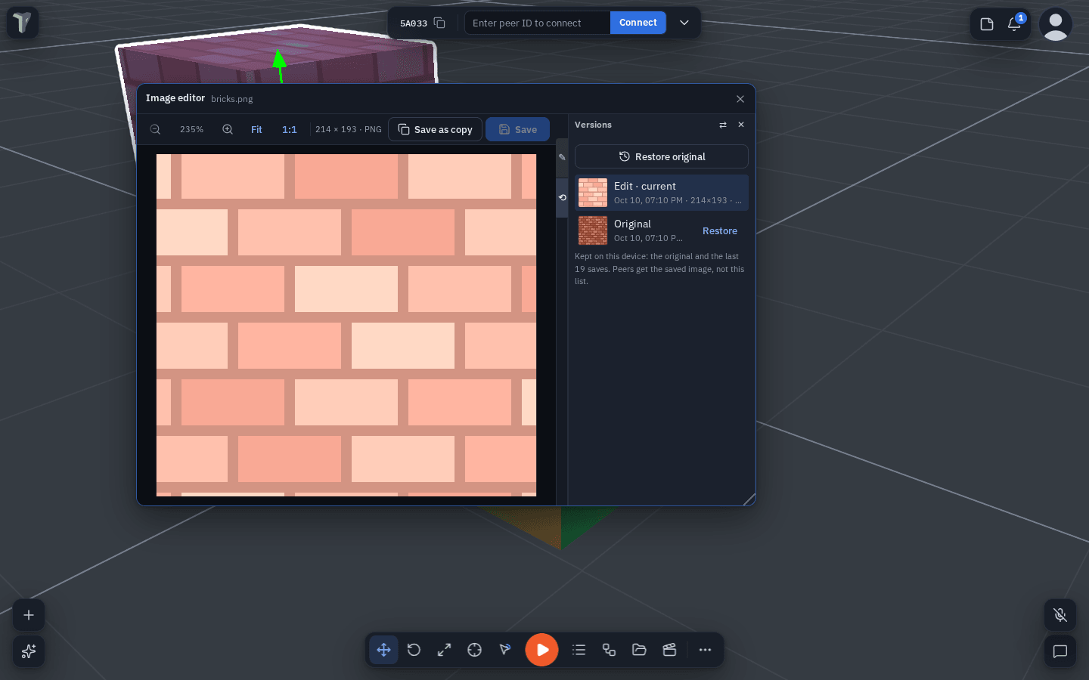Toggle the versions history side tab

pyautogui.click(x=562, y=197)
